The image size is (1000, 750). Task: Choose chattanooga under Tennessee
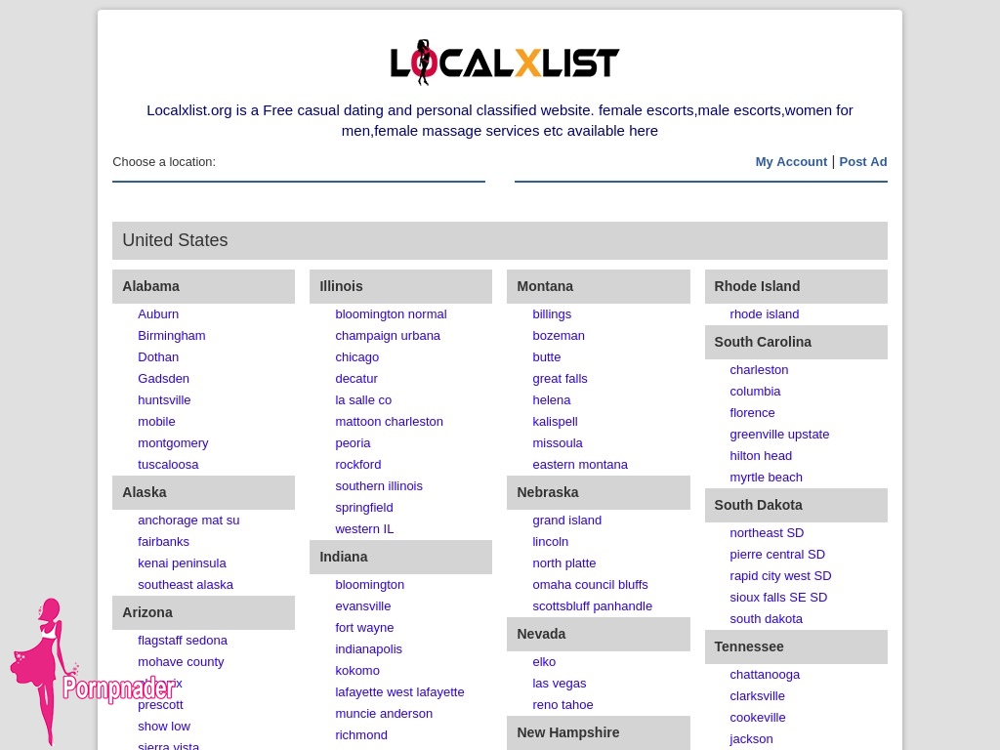[765, 675]
